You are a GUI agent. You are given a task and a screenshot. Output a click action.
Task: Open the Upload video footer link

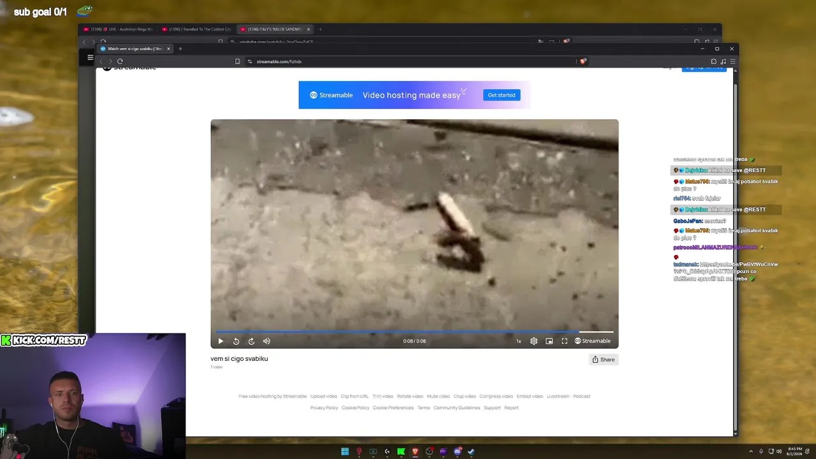(x=324, y=397)
